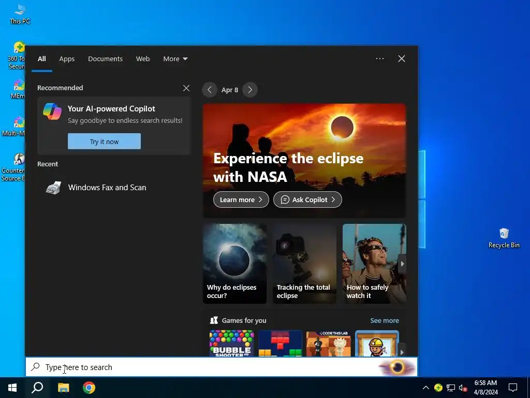Close the search panel
530x398 pixels.
point(402,59)
